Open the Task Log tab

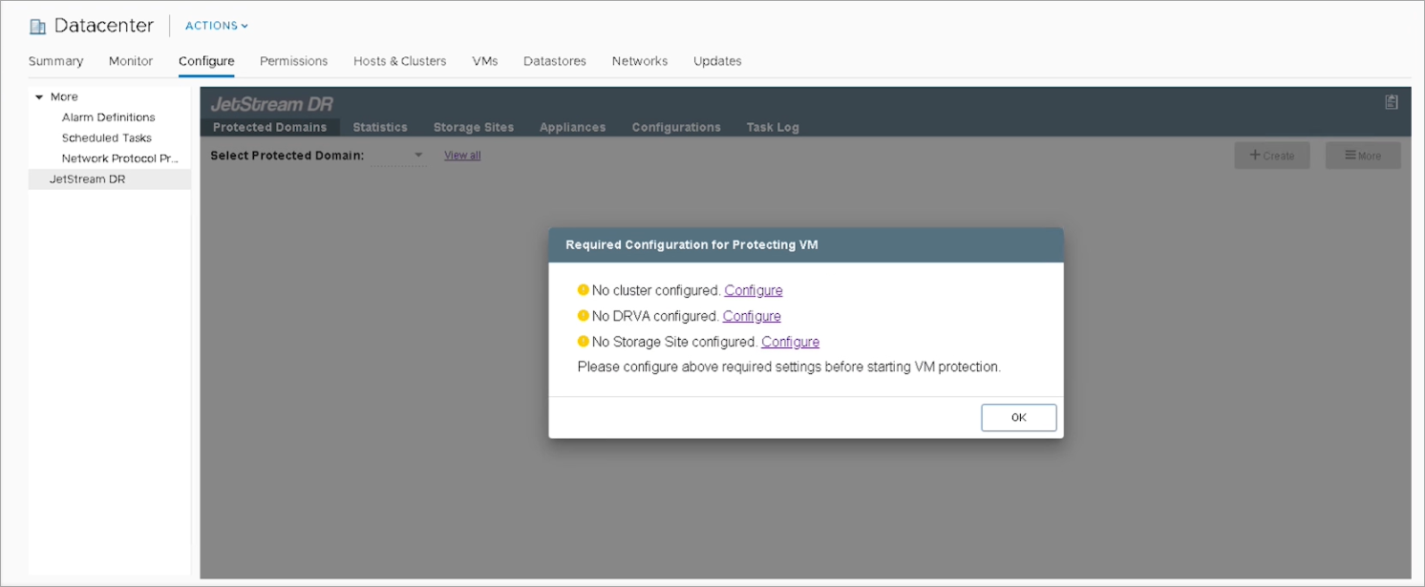tap(773, 127)
